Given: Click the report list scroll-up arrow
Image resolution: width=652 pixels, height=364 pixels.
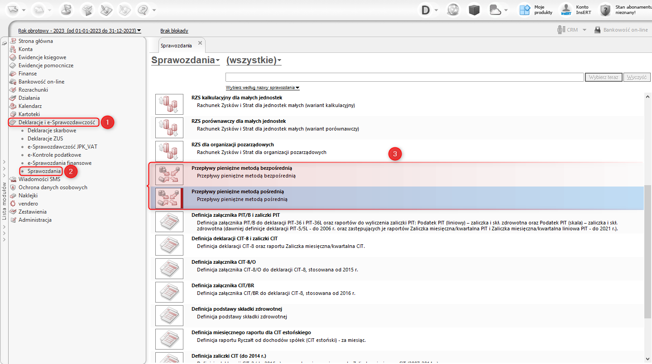Looking at the screenshot, I should [647, 96].
